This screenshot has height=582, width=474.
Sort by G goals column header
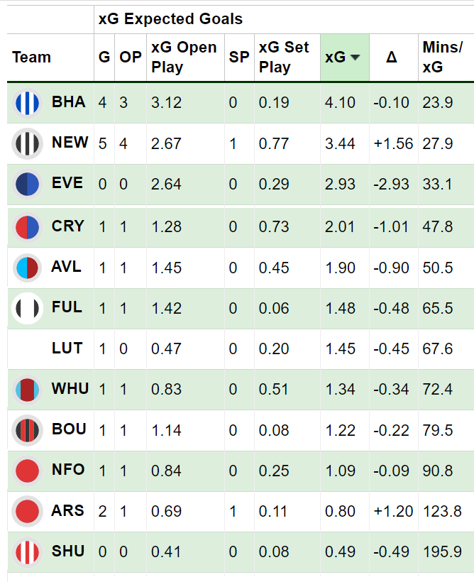pyautogui.click(x=104, y=57)
